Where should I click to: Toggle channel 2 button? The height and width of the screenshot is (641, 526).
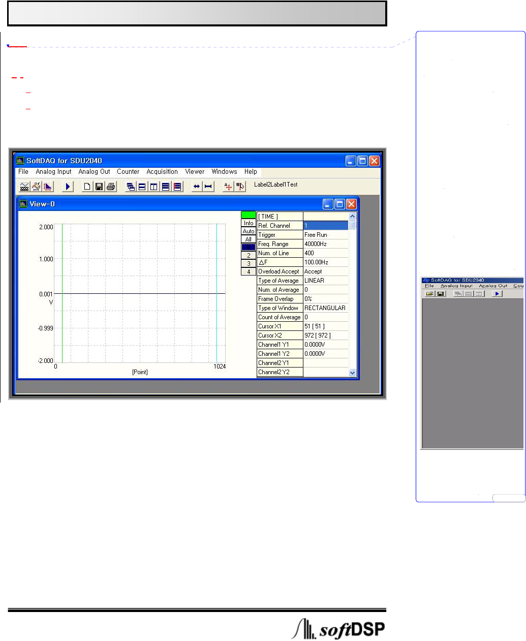(x=249, y=255)
